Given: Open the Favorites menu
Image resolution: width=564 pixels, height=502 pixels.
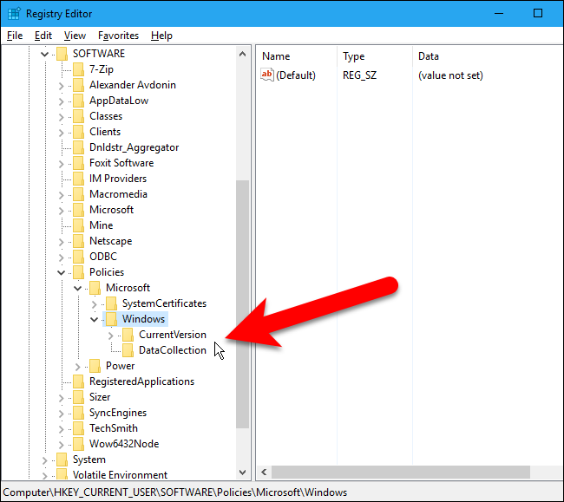Looking at the screenshot, I should [118, 36].
